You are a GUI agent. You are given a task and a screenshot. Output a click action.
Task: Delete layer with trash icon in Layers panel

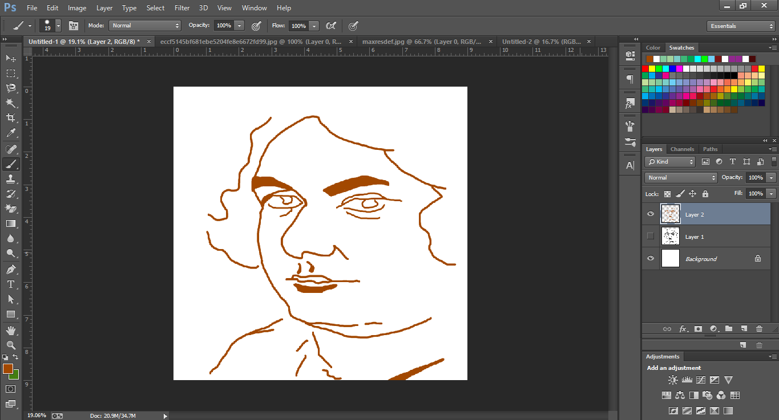(x=759, y=329)
